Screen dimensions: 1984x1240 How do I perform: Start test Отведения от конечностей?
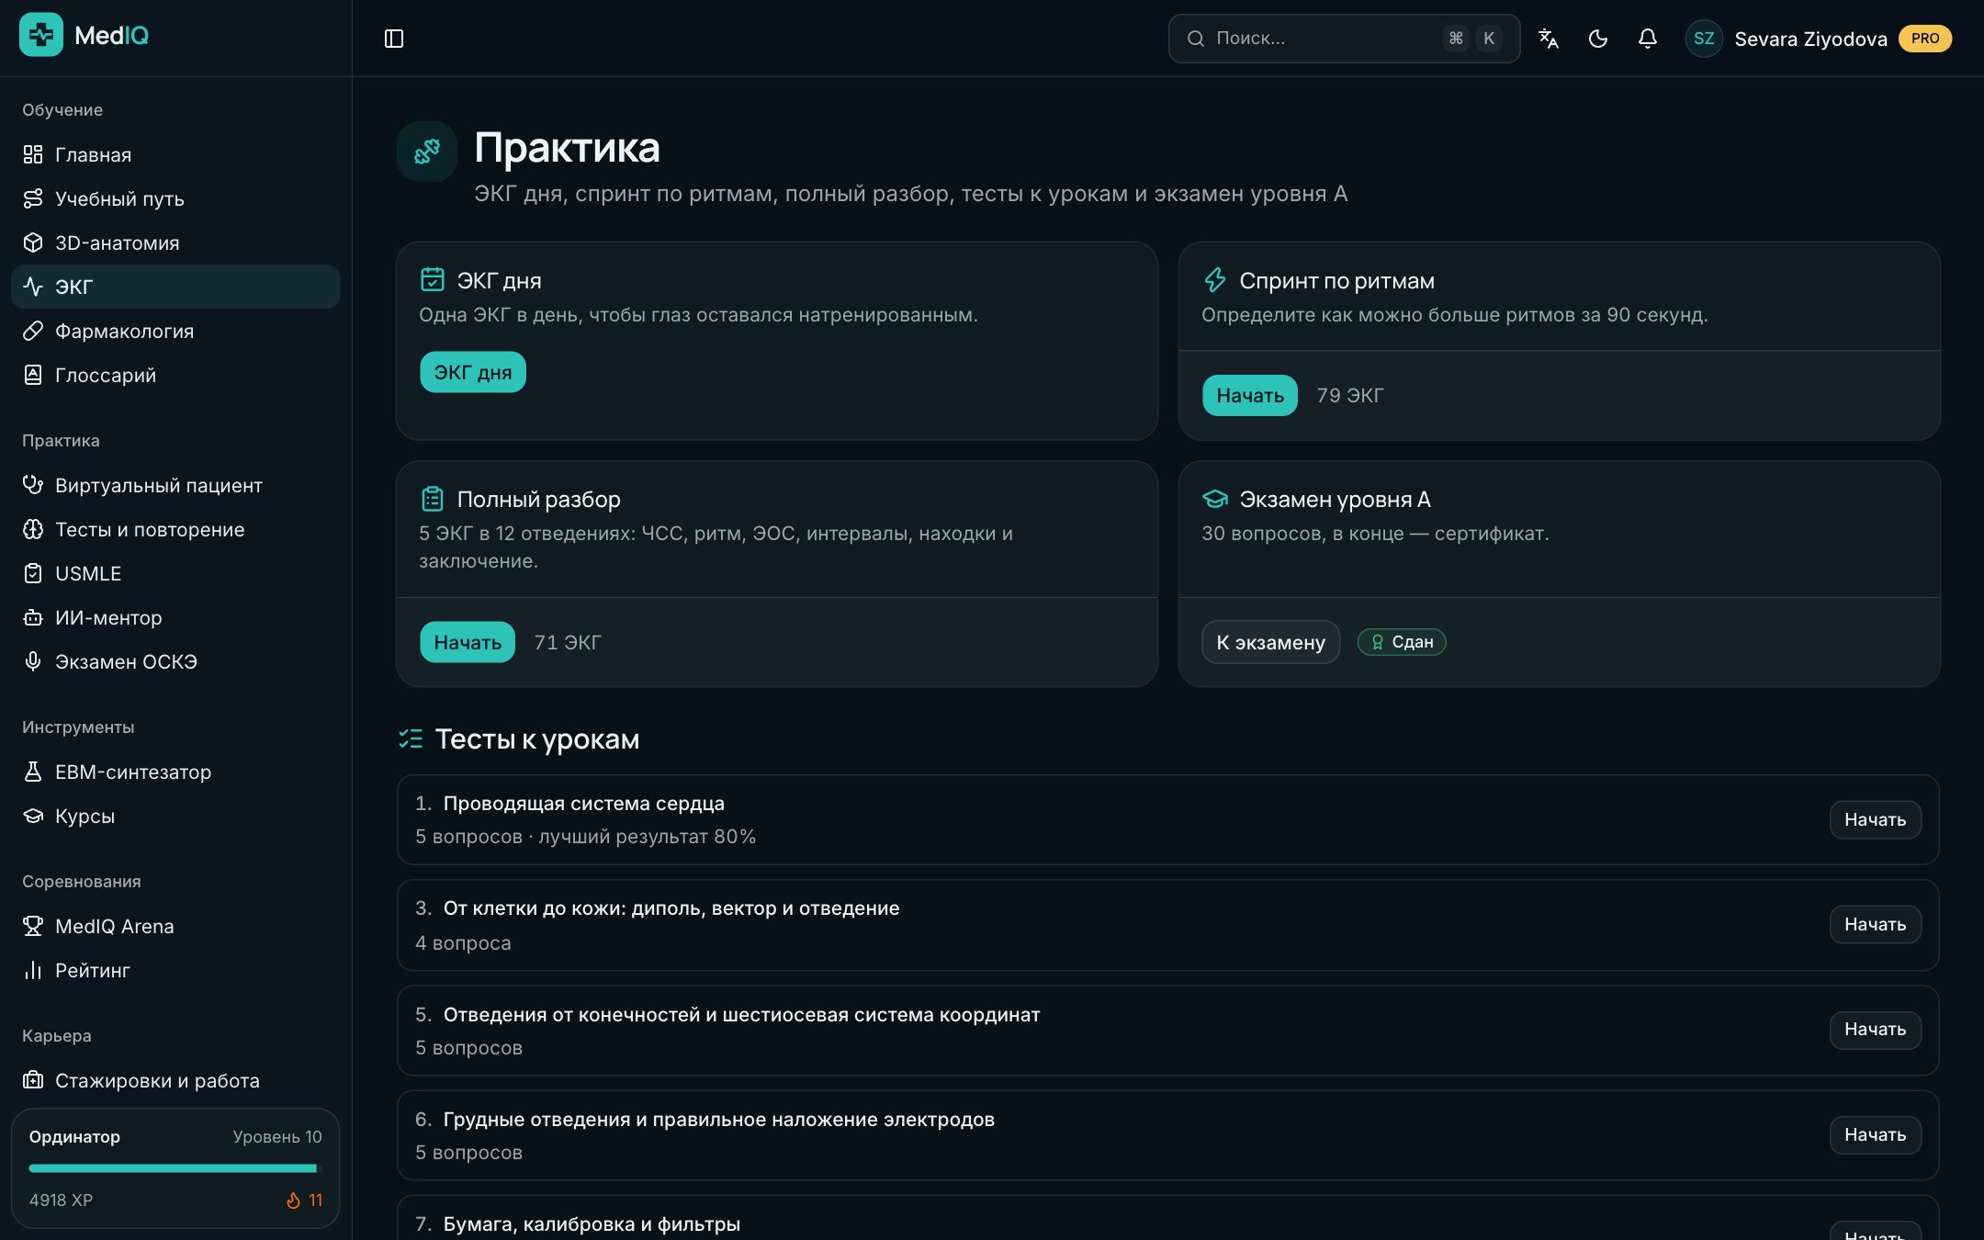[1875, 1029]
